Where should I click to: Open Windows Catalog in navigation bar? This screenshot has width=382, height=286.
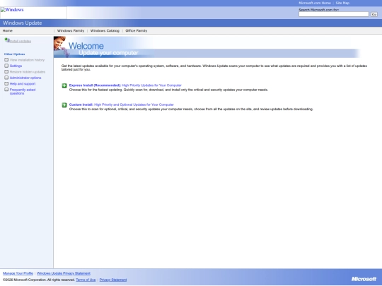click(x=105, y=30)
